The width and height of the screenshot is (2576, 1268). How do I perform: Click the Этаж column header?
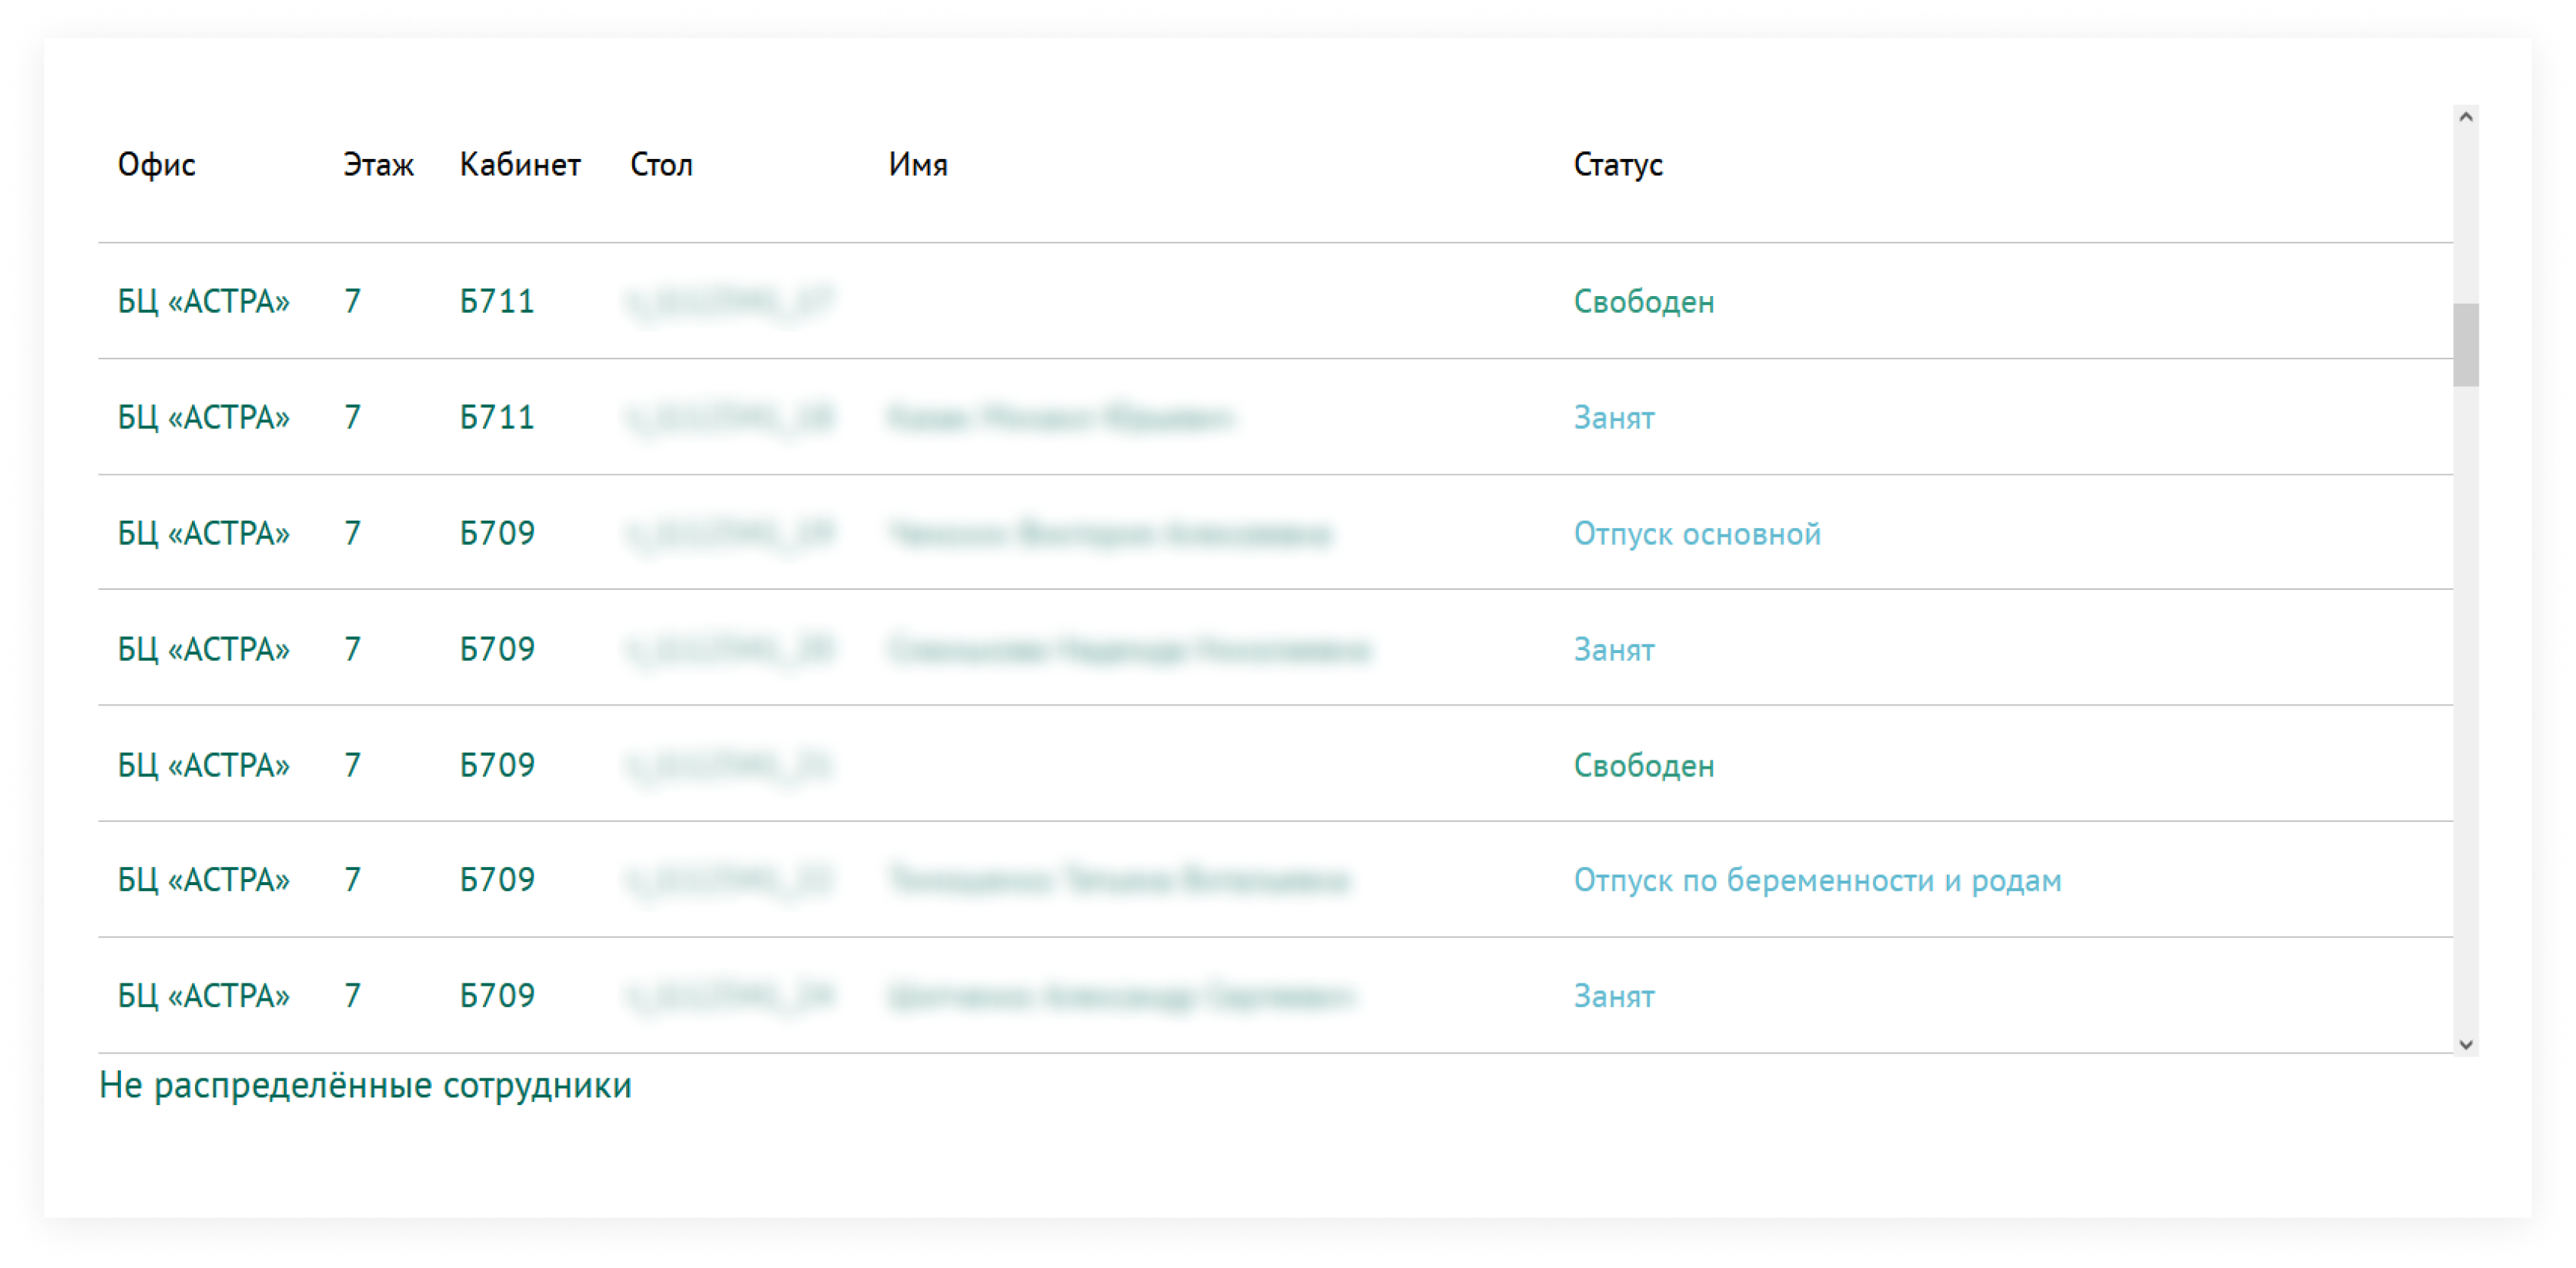378,165
